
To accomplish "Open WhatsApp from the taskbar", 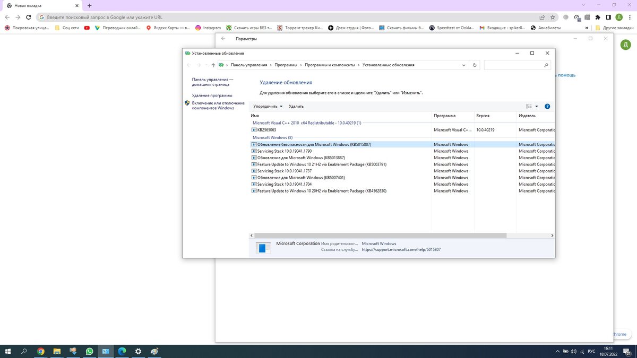I will (x=89, y=351).
